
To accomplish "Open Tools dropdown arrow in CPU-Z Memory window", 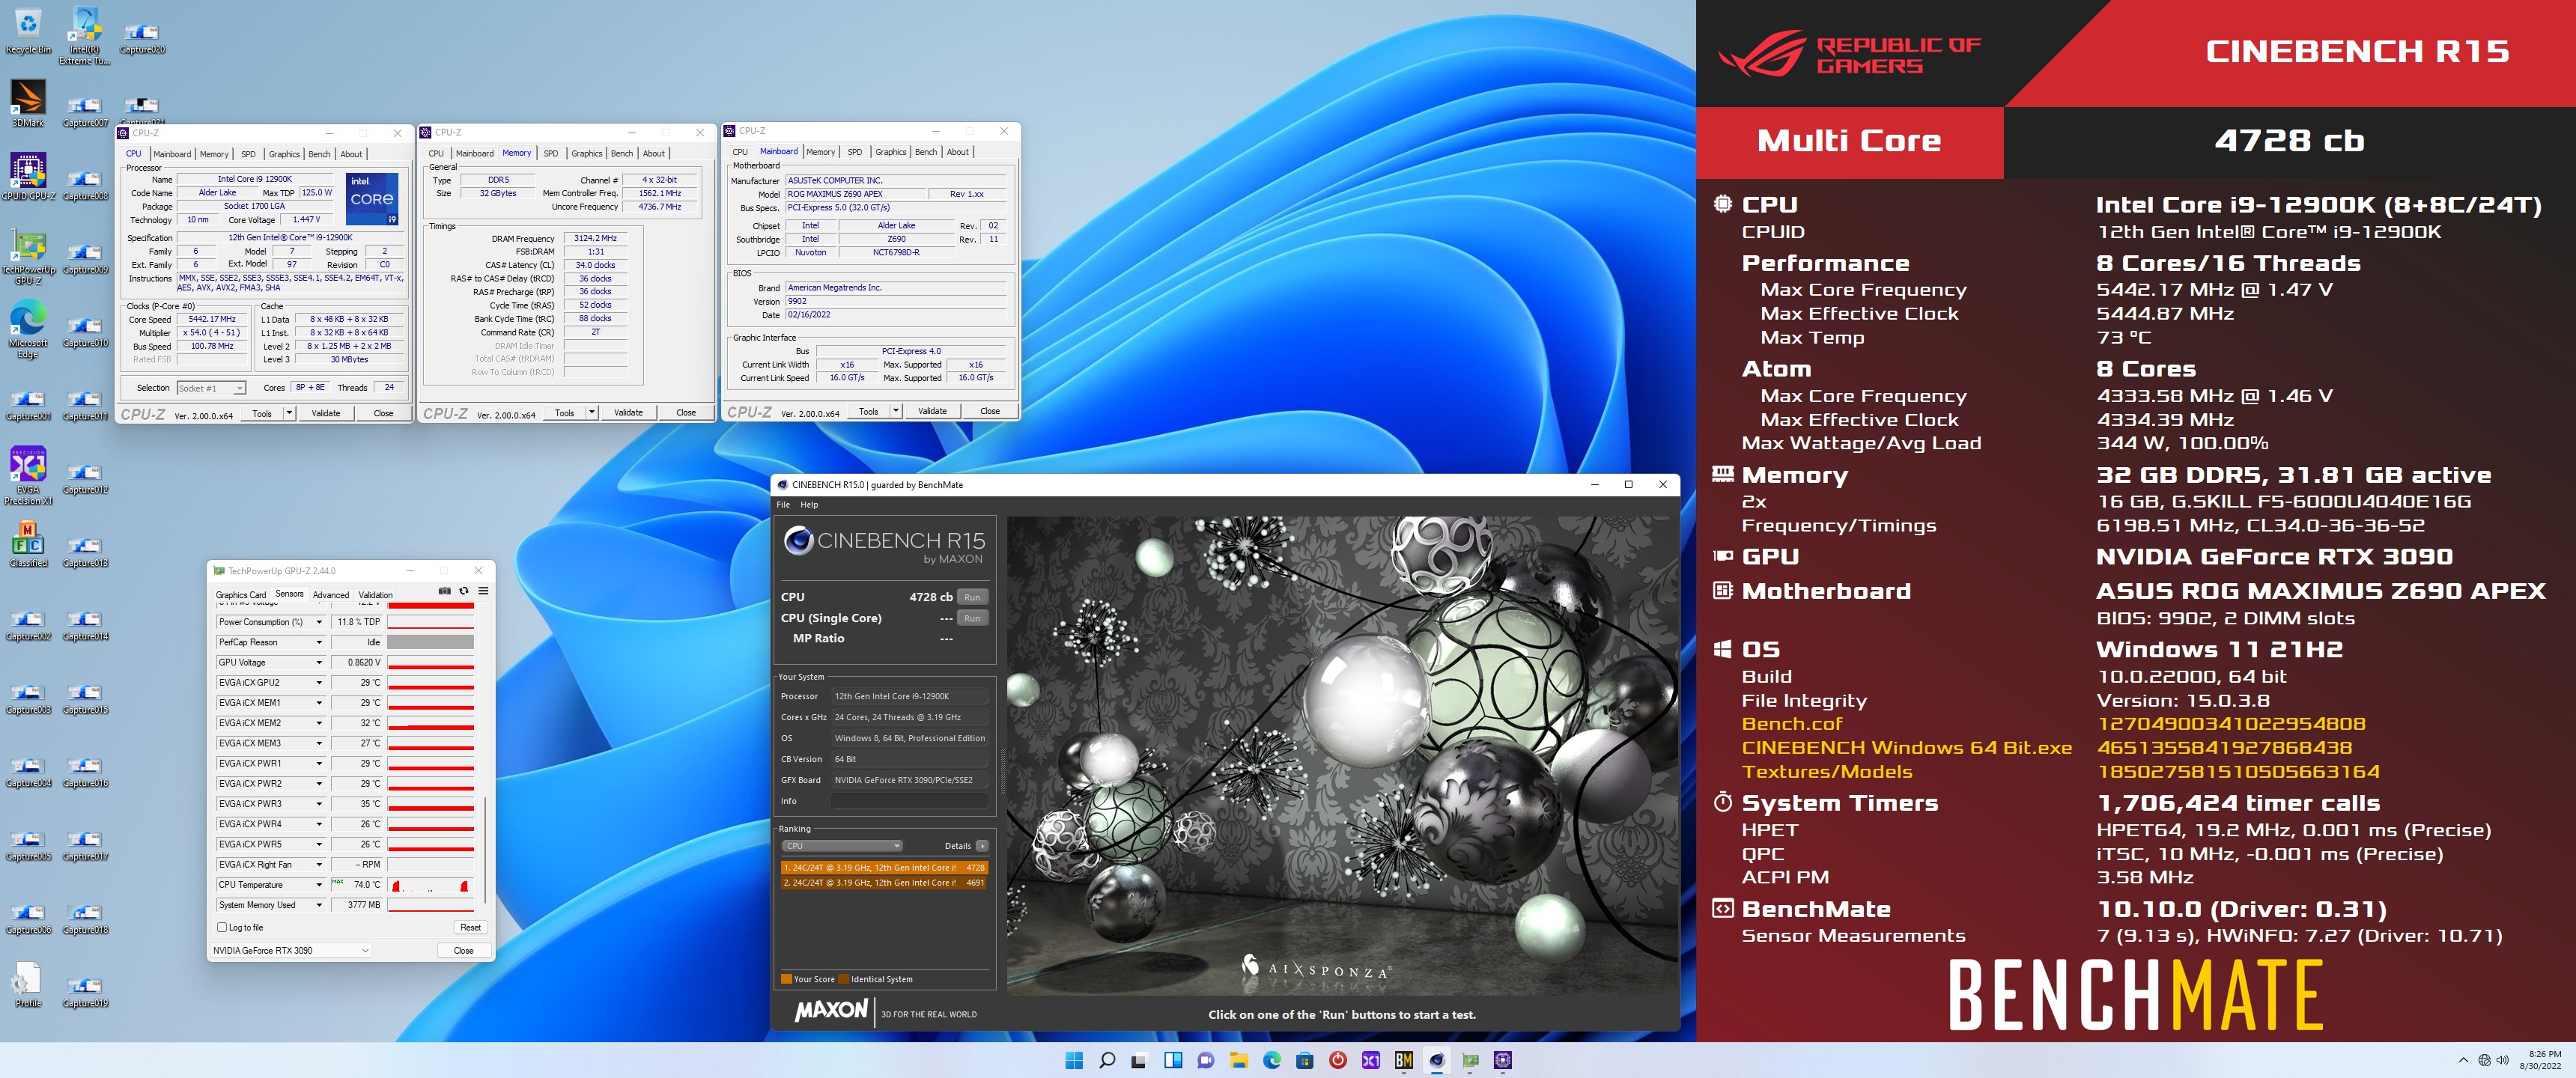I will coord(592,412).
